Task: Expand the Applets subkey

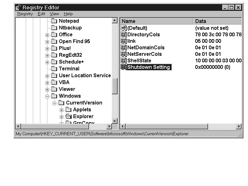Action: [61, 110]
